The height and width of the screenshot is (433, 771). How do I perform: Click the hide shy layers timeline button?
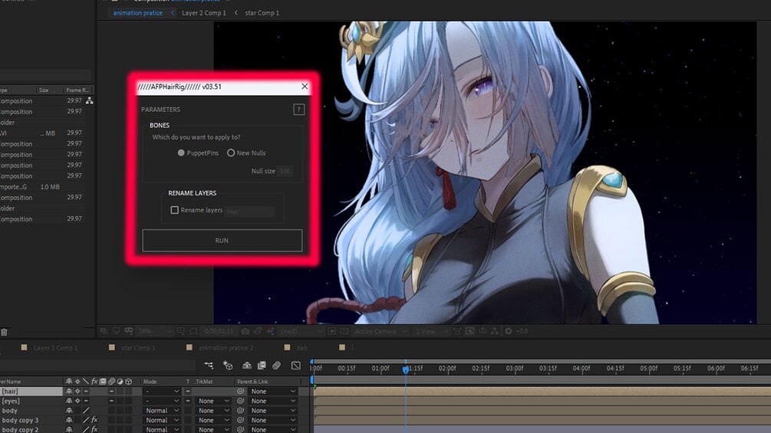tap(247, 366)
